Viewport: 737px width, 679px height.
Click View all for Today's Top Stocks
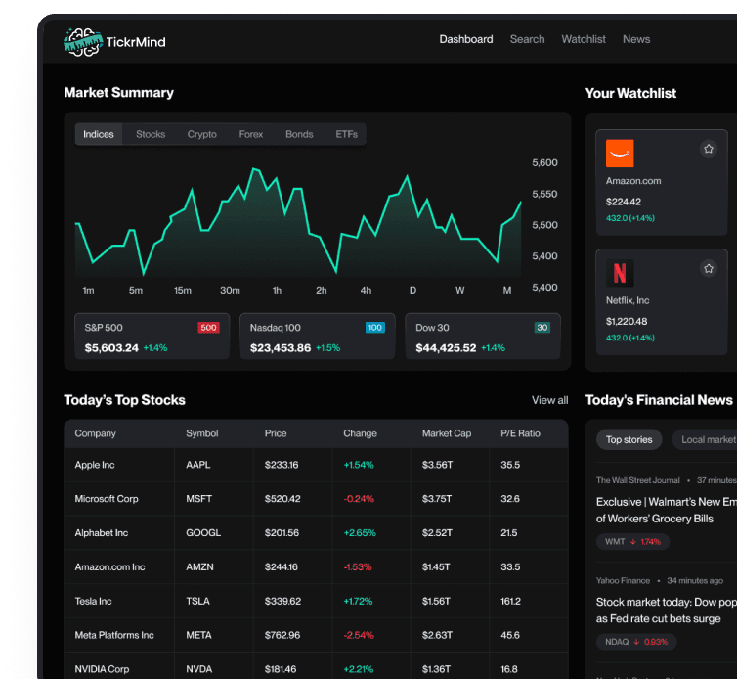[549, 400]
